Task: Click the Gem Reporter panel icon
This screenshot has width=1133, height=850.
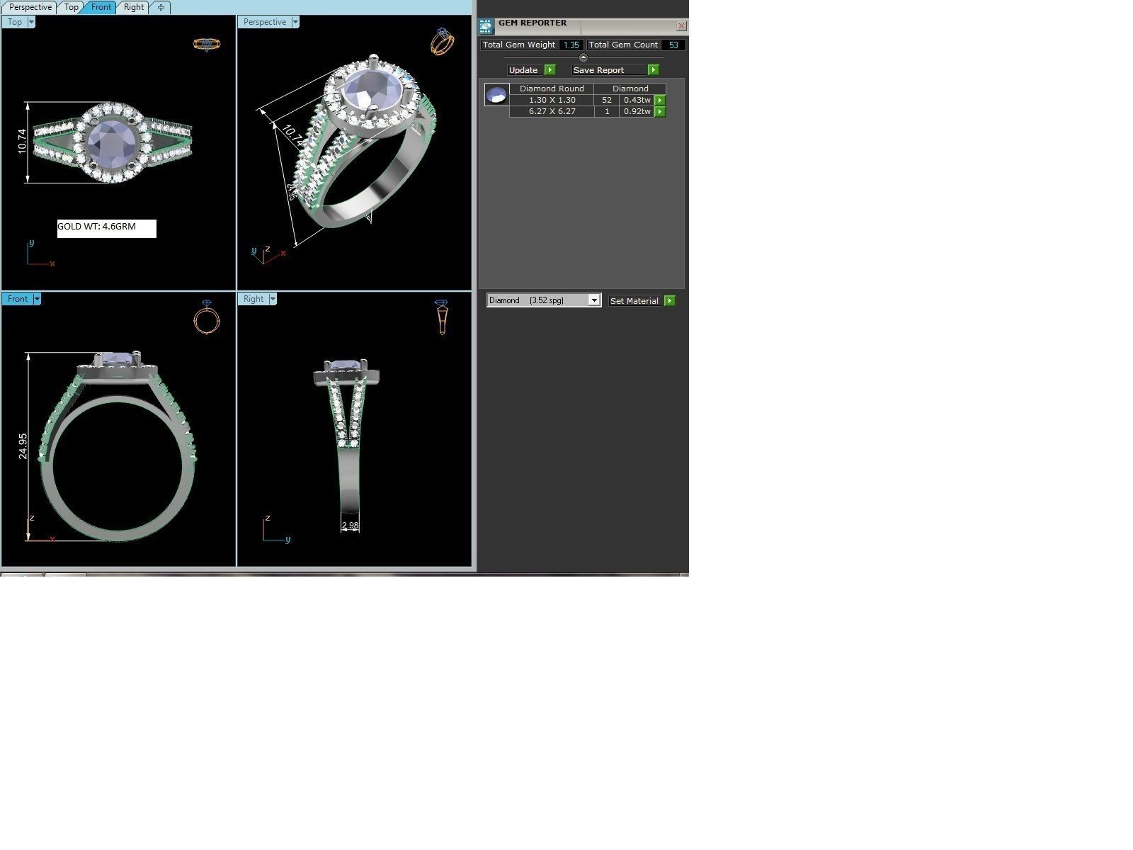Action: pyautogui.click(x=486, y=26)
